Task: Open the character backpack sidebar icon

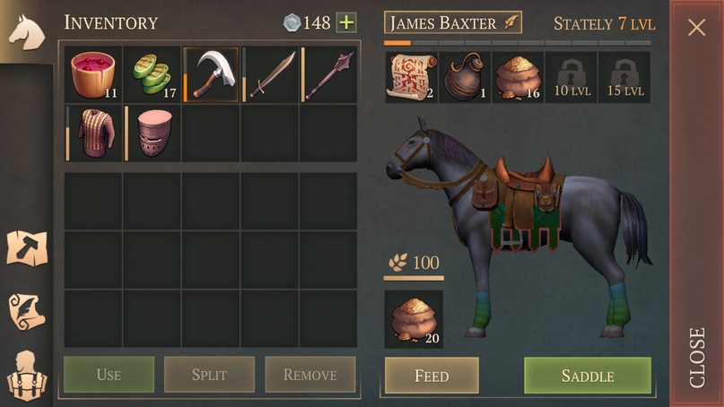Action: pos(27,375)
